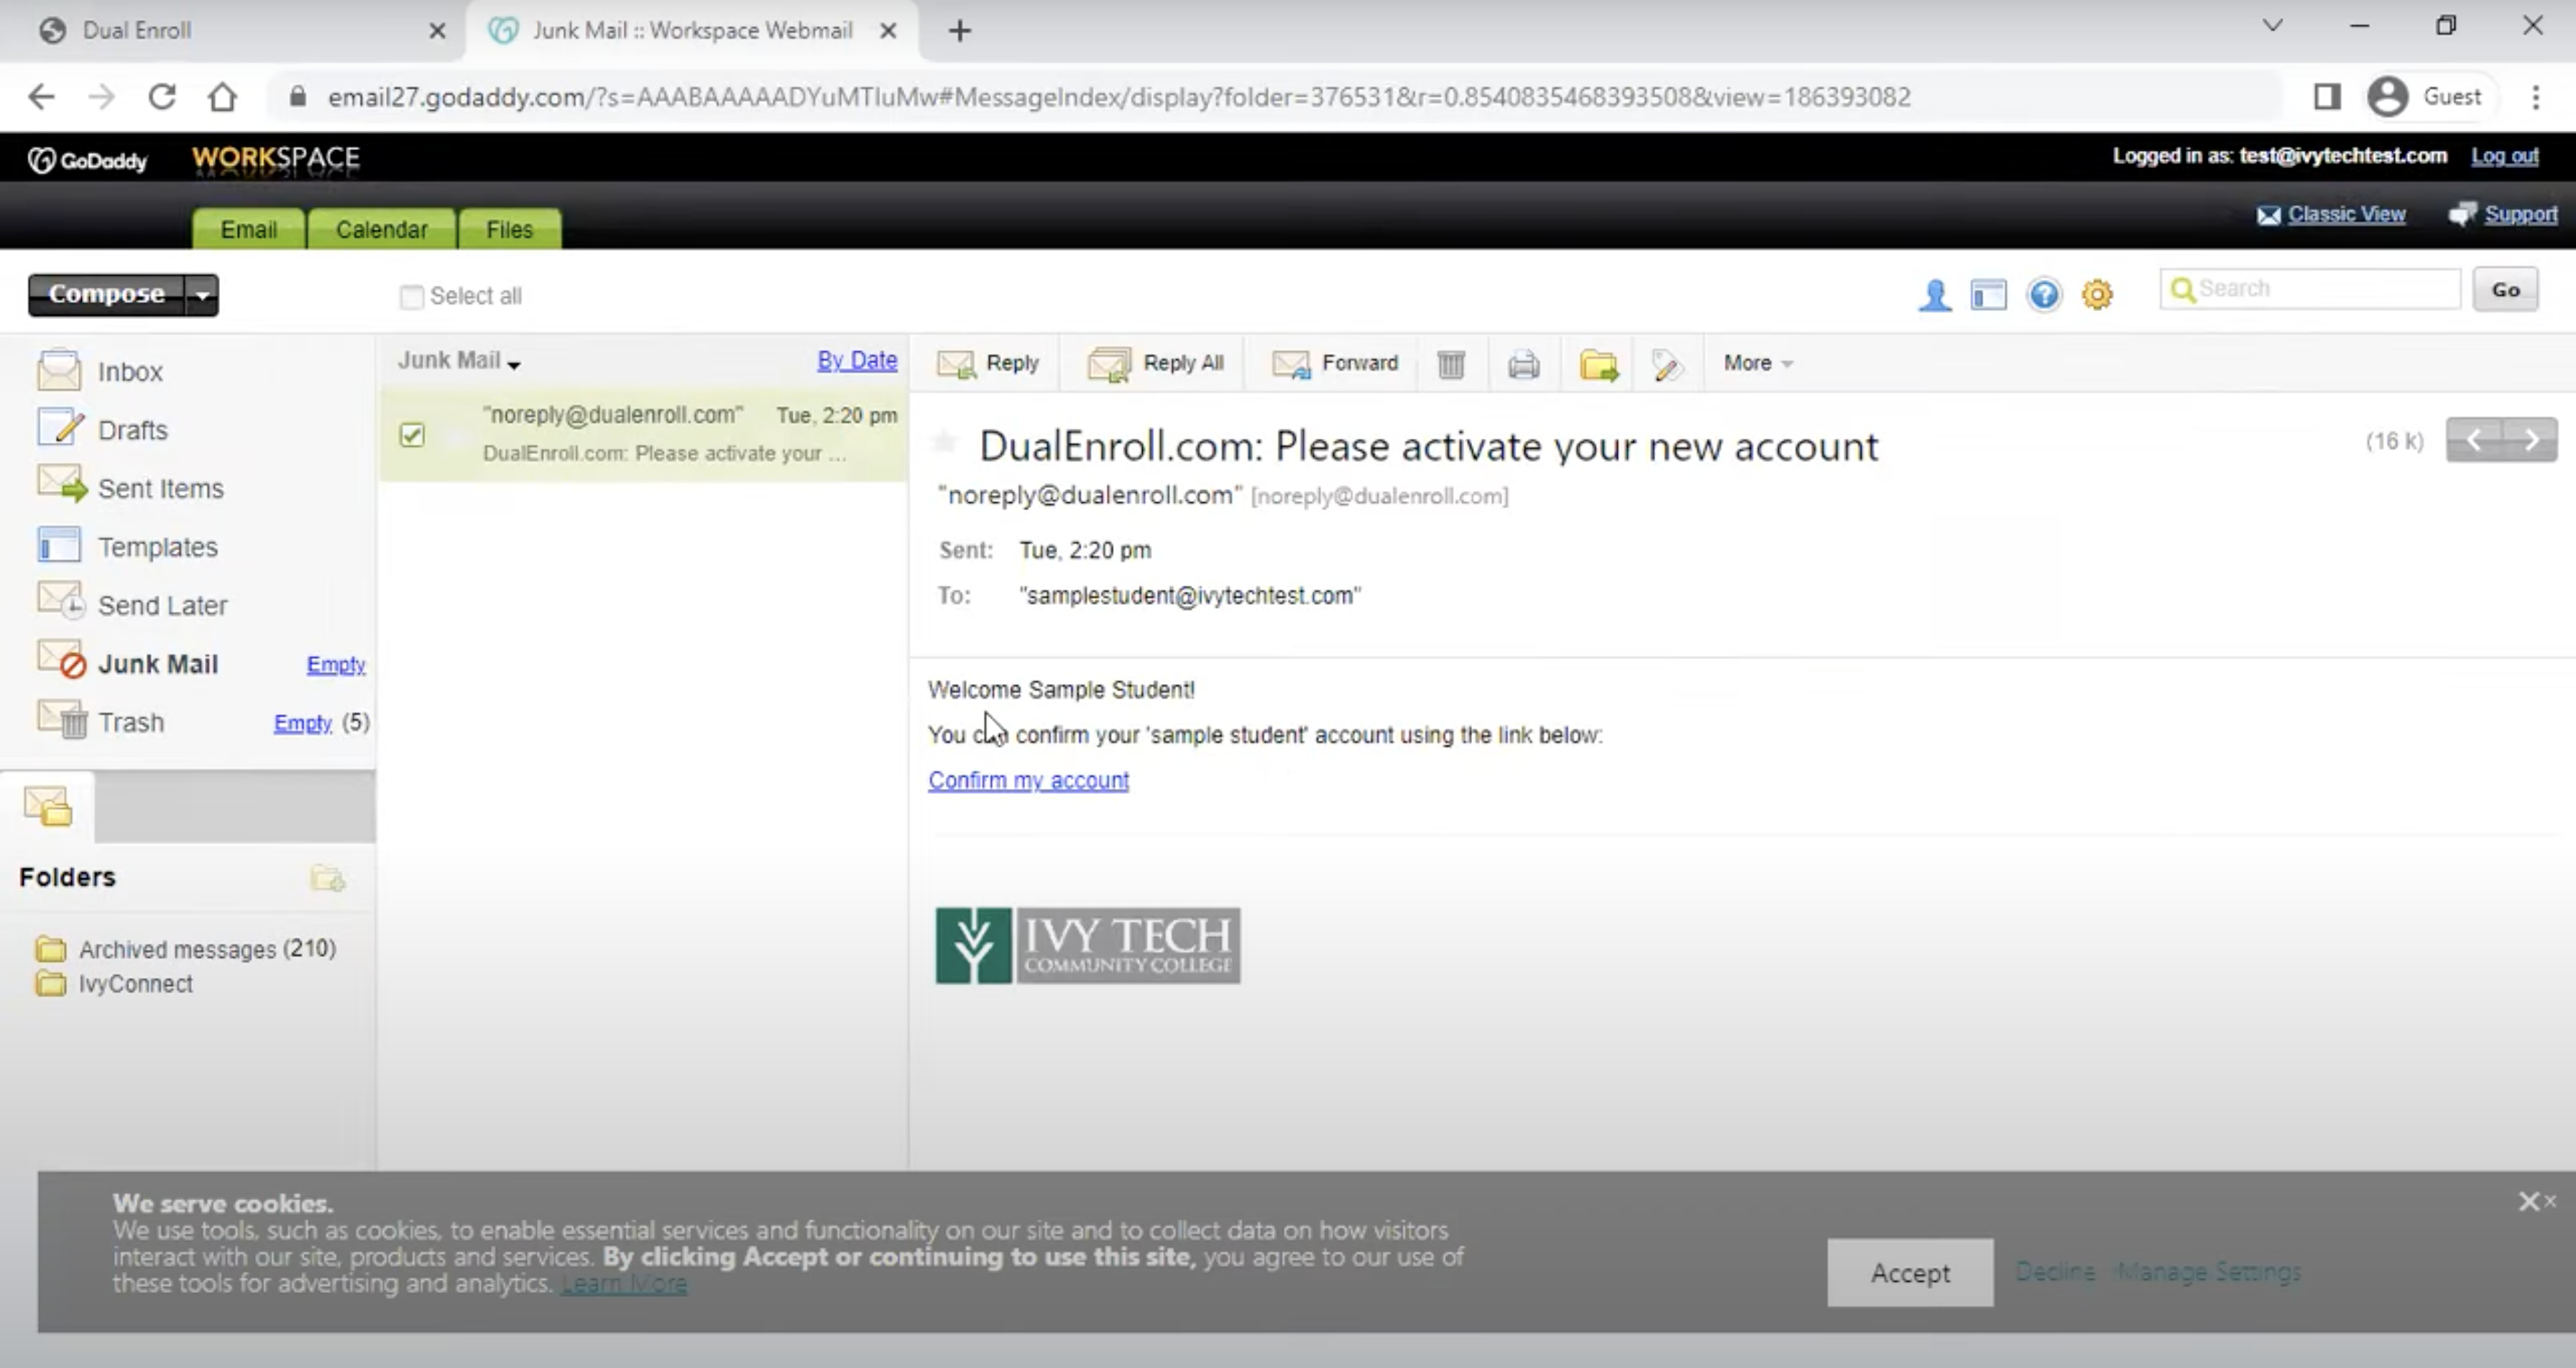Viewport: 2576px width, 1368px height.
Task: Click the next message navigation arrow
Action: 2531,439
